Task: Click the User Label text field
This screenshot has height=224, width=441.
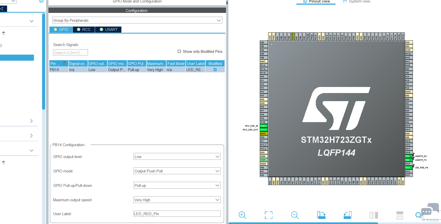Action: 177,214
